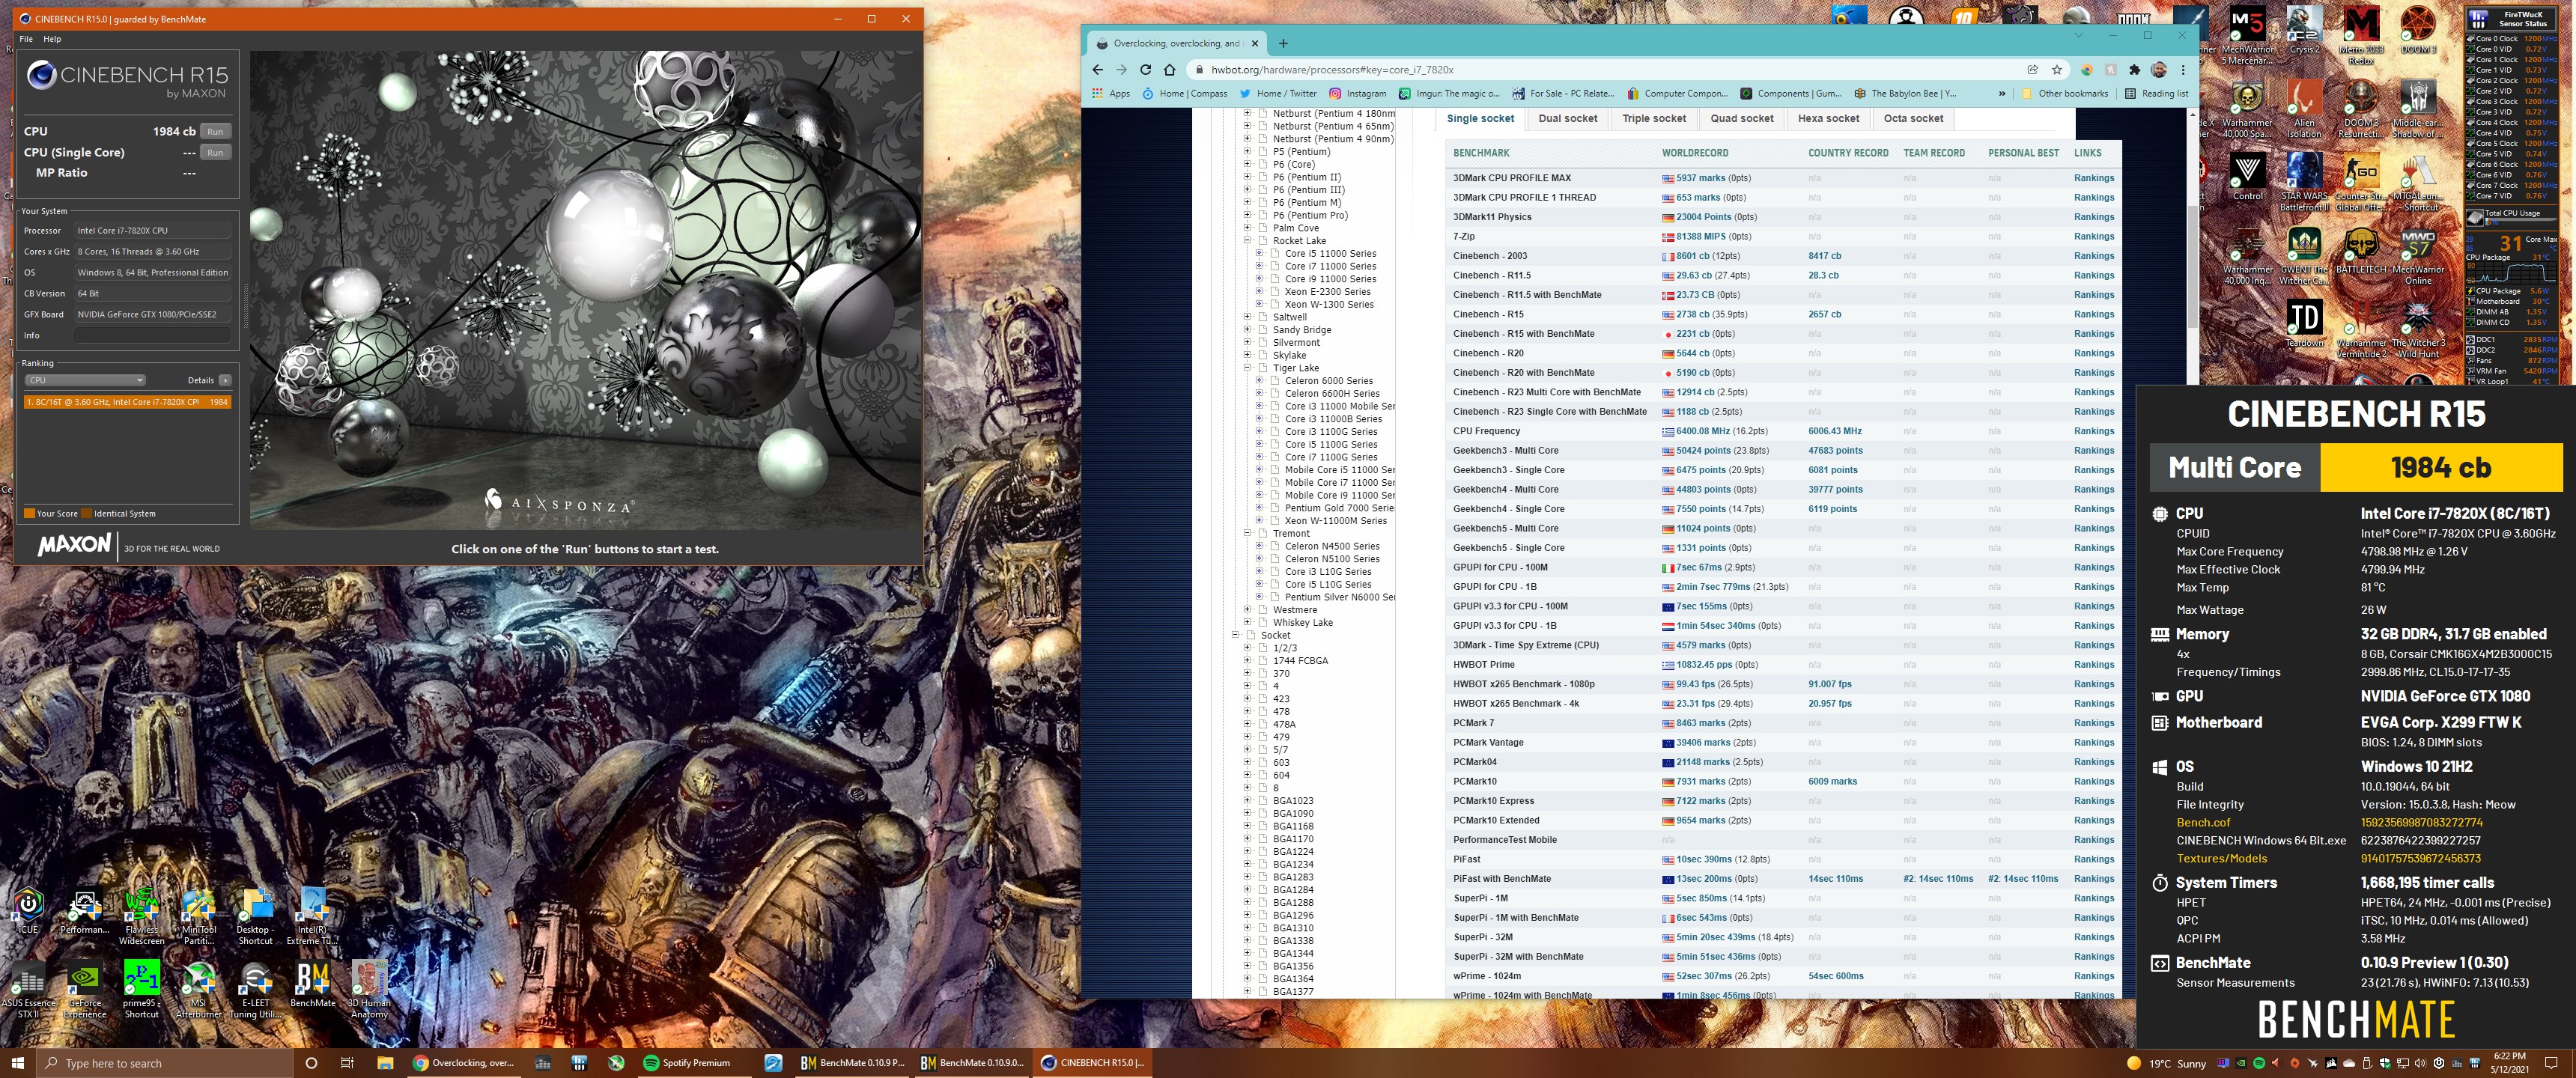Open the Control game desktop shortcut

pyautogui.click(x=2247, y=177)
